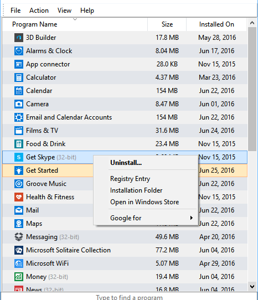Screen dimensions: 258x300
Task: Sort by Size column header
Action: point(167,24)
